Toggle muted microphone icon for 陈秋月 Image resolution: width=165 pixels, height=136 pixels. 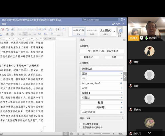(131, 134)
